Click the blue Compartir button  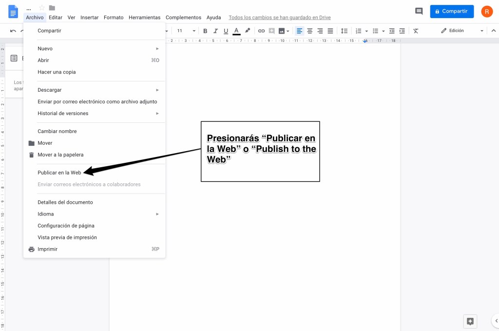point(452,11)
